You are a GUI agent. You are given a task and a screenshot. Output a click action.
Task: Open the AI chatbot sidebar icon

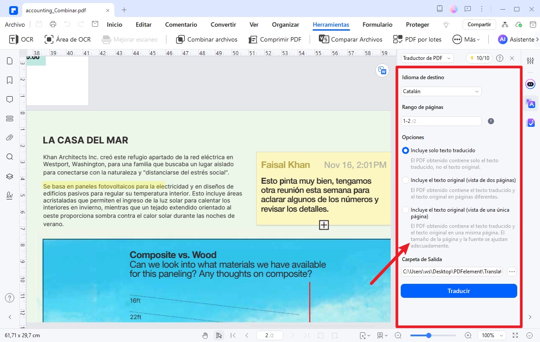point(531,84)
